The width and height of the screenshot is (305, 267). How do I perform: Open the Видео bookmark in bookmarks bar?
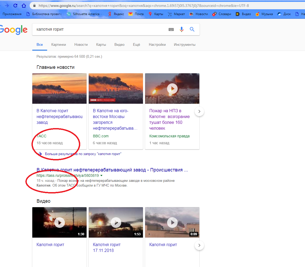pyautogui.click(x=243, y=14)
